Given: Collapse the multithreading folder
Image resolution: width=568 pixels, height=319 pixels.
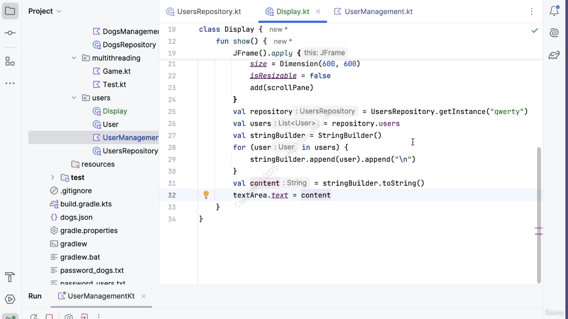Looking at the screenshot, I should tap(74, 58).
